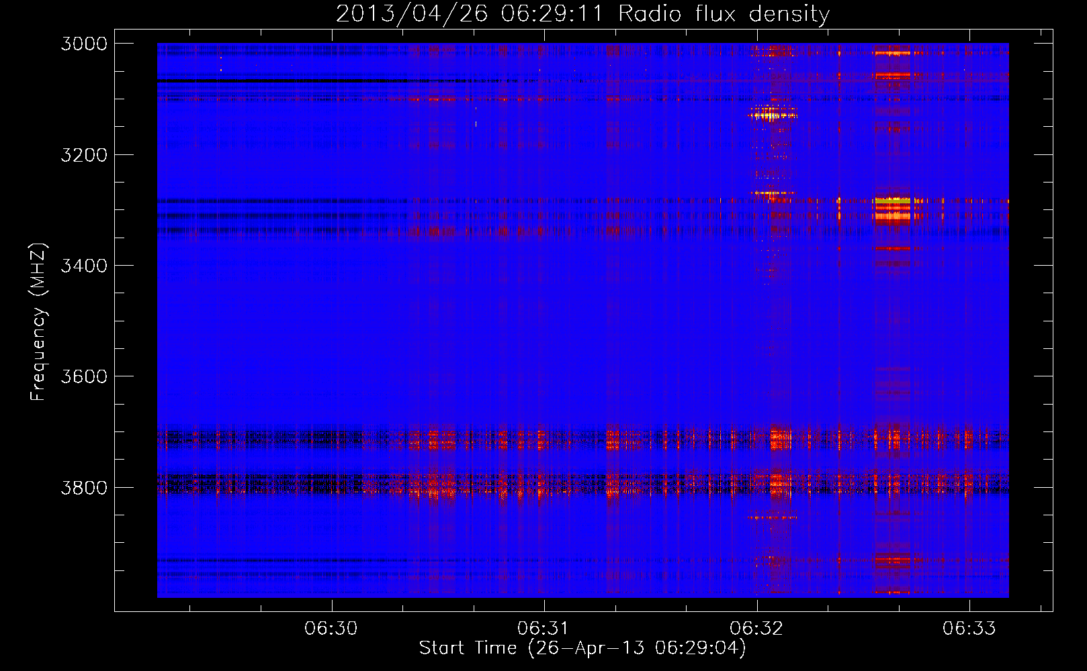The height and width of the screenshot is (671, 1087).
Task: Click the plot title "2013/04/26 06:29:11 Radio flux density"
Action: (583, 14)
